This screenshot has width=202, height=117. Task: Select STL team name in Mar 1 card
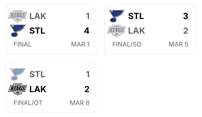(x=37, y=31)
